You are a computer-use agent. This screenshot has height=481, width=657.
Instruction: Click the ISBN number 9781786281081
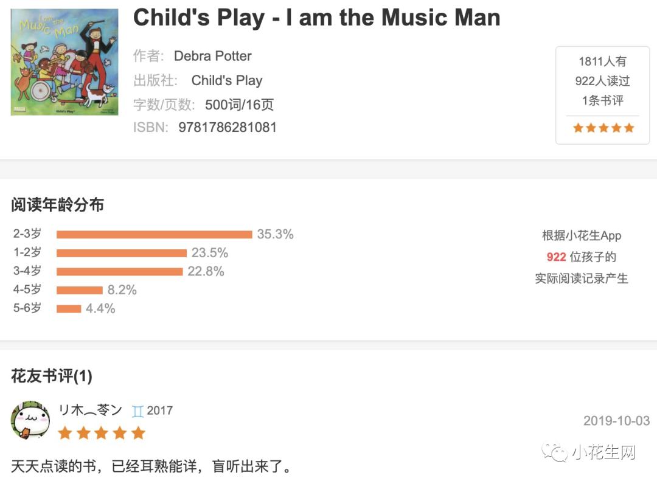(x=228, y=127)
